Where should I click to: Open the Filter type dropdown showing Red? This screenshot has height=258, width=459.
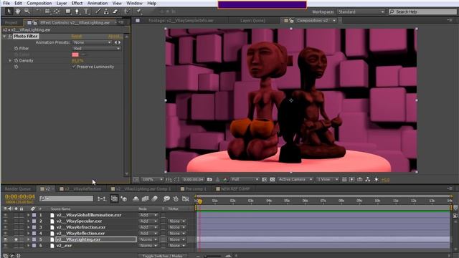(96, 48)
